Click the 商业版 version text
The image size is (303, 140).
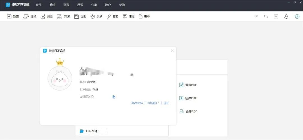(91, 82)
